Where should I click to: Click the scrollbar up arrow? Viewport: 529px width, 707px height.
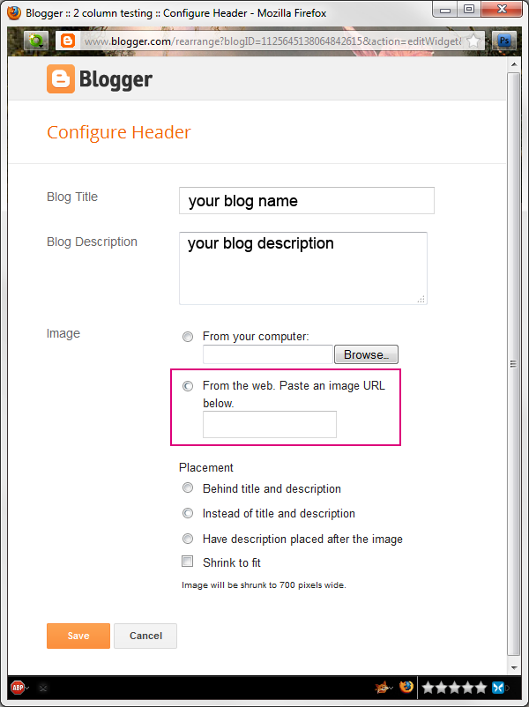tap(514, 64)
